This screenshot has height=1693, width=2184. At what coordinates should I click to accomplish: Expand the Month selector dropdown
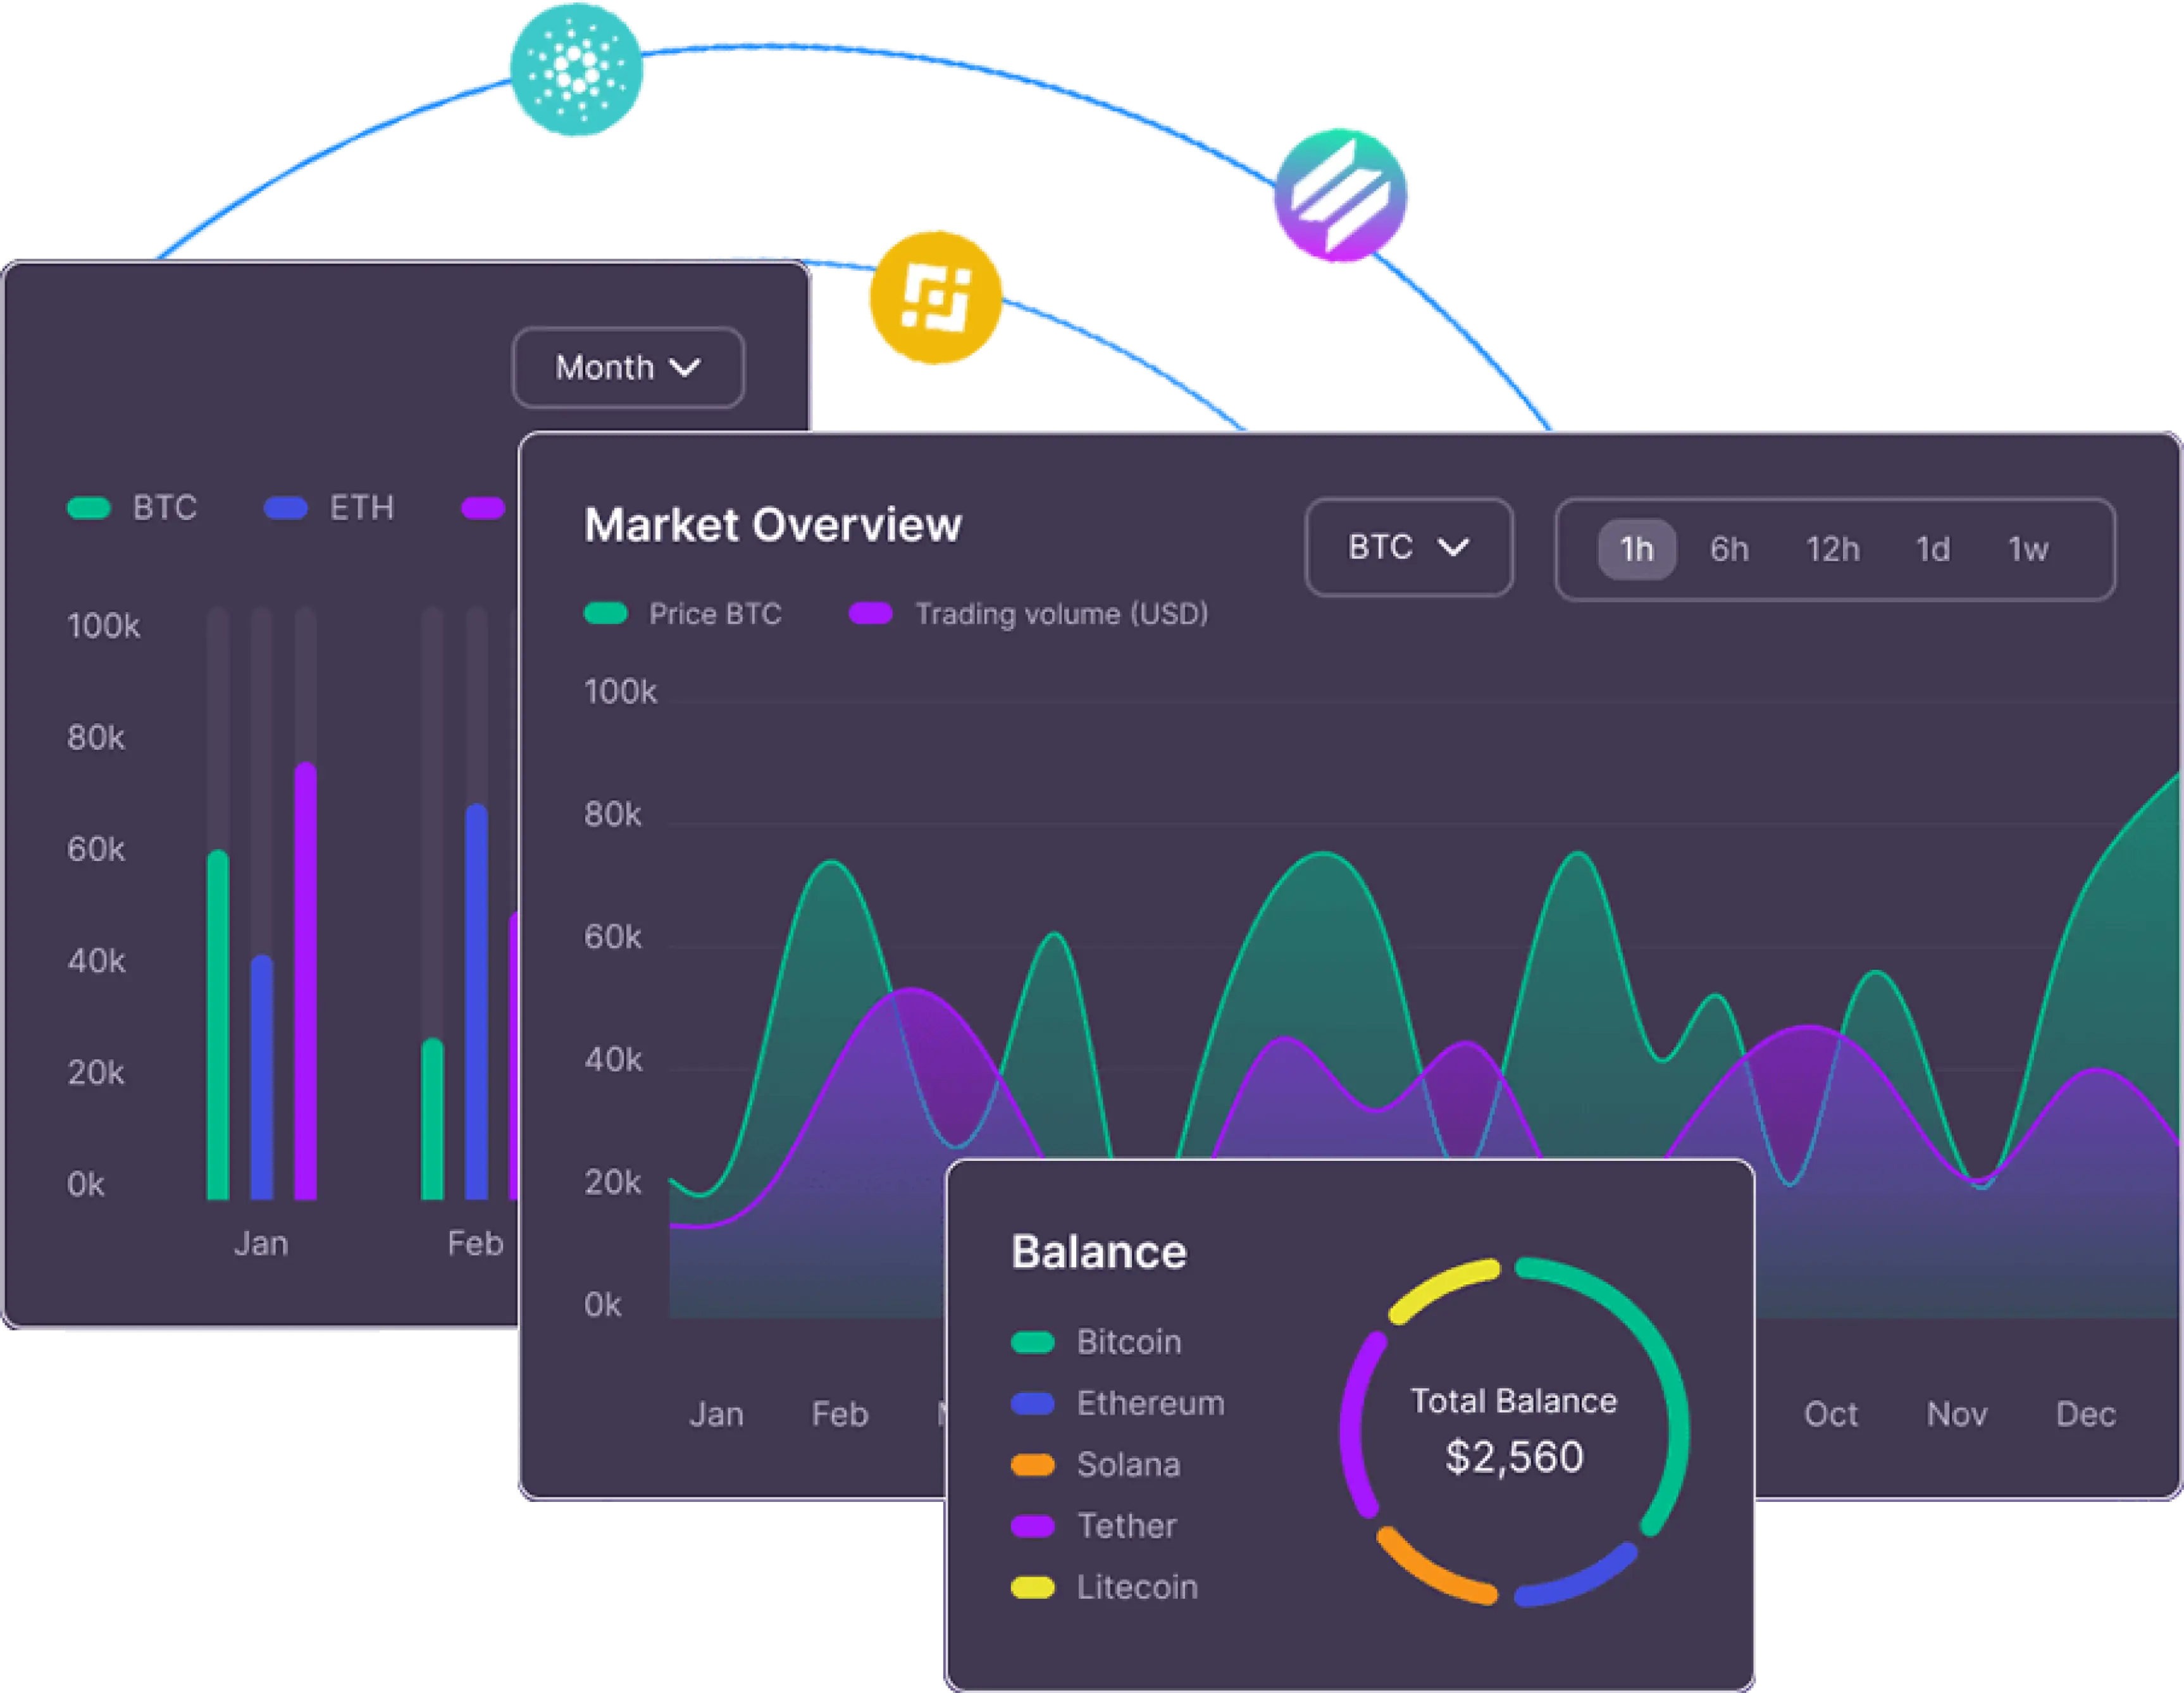[x=630, y=367]
